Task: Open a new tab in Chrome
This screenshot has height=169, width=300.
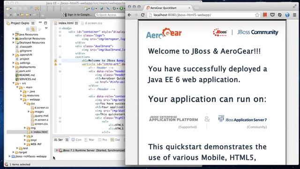Action: [197, 8]
